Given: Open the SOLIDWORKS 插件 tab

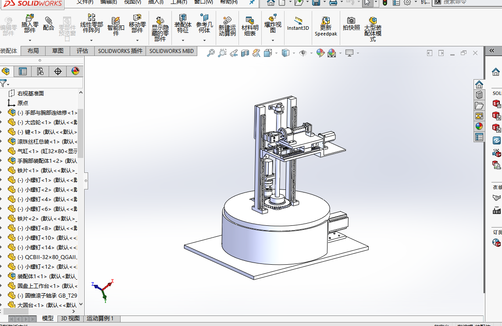Looking at the screenshot, I should (120, 51).
